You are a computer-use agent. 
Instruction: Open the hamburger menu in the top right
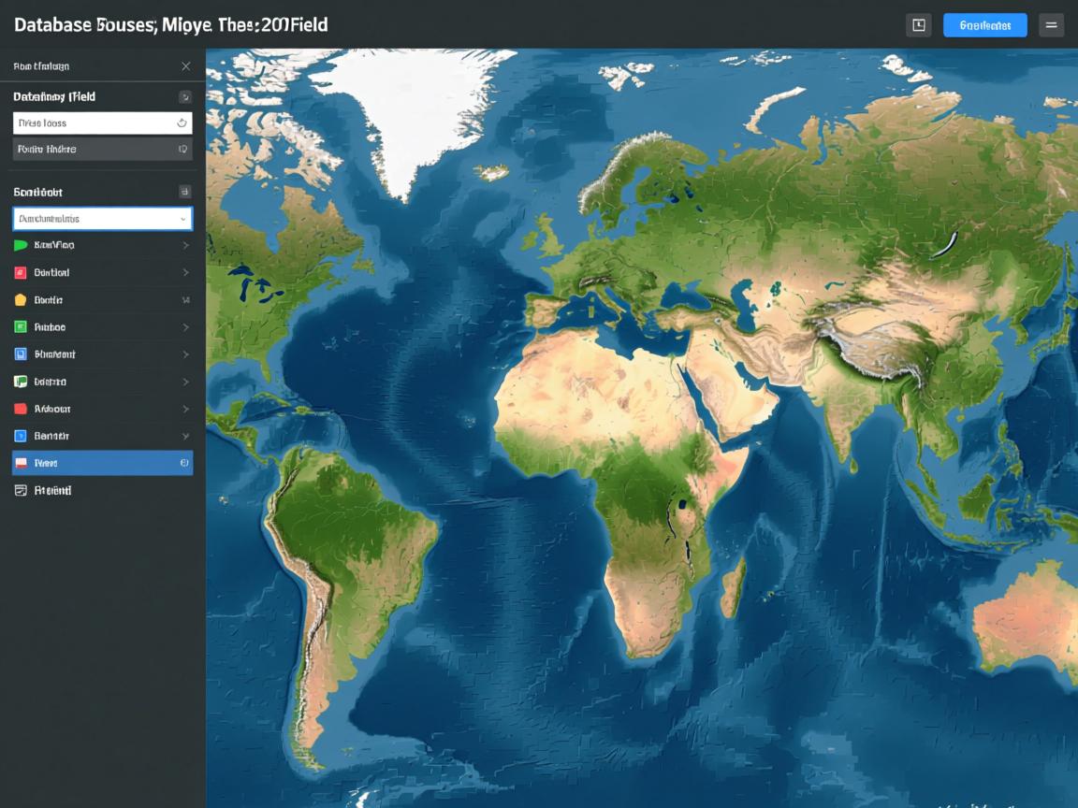coord(1051,25)
